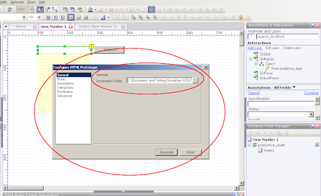Select State1 in Dynamic Panel Manager
This screenshot has height=196, width=321.
coord(269,150)
